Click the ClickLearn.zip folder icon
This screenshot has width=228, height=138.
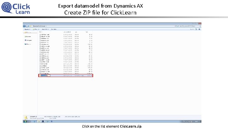40,75
